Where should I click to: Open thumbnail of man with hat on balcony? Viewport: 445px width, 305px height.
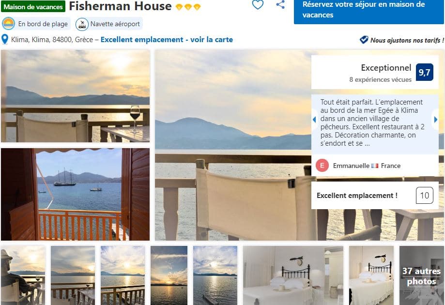(23, 275)
